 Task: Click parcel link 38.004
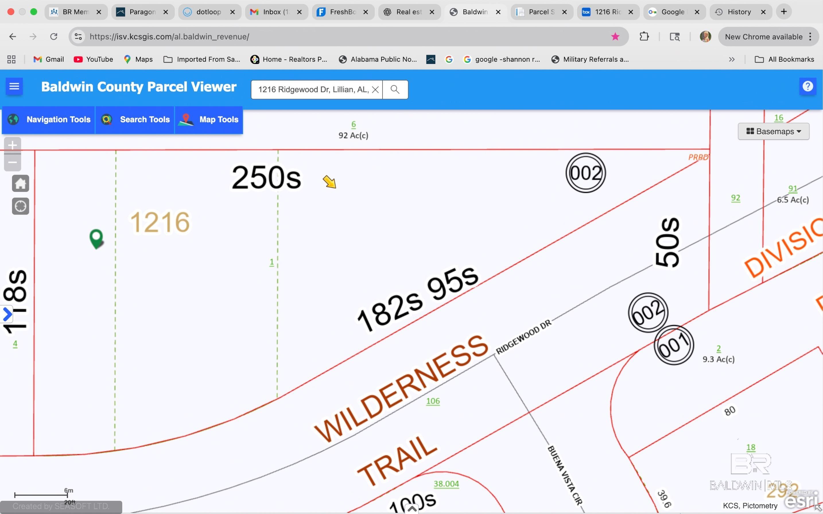point(446,484)
